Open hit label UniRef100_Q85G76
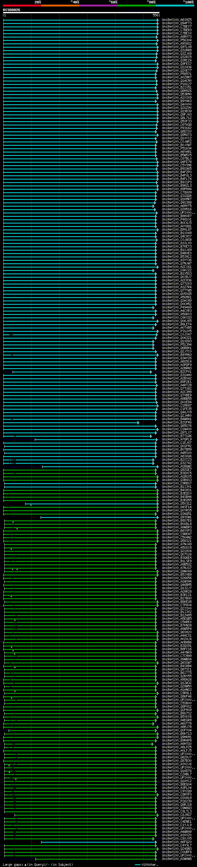The width and height of the screenshot is (197, 867). click(177, 426)
